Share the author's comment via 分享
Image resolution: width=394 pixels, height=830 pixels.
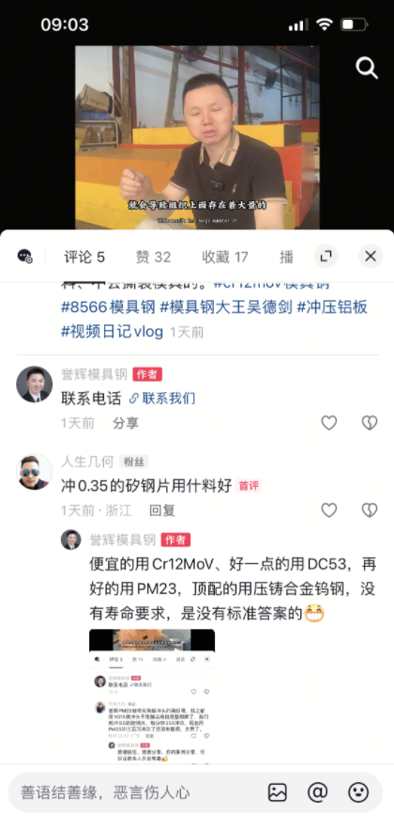pos(126,423)
